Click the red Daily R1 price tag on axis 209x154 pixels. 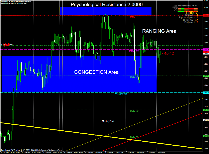click(206, 16)
